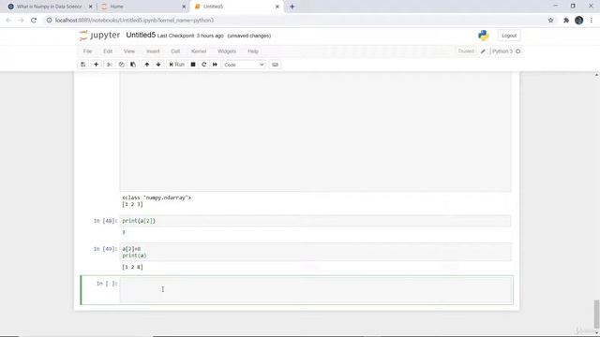Restart kernel and run all cells icon
The image size is (600, 337).
coord(215,65)
